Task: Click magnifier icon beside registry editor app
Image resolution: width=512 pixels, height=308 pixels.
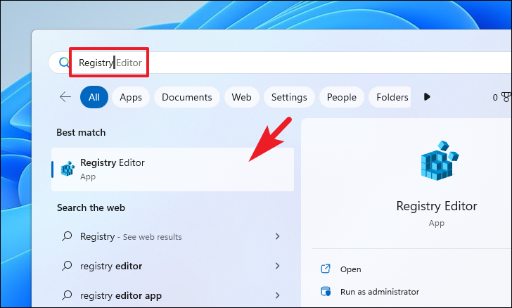Action: [67, 295]
